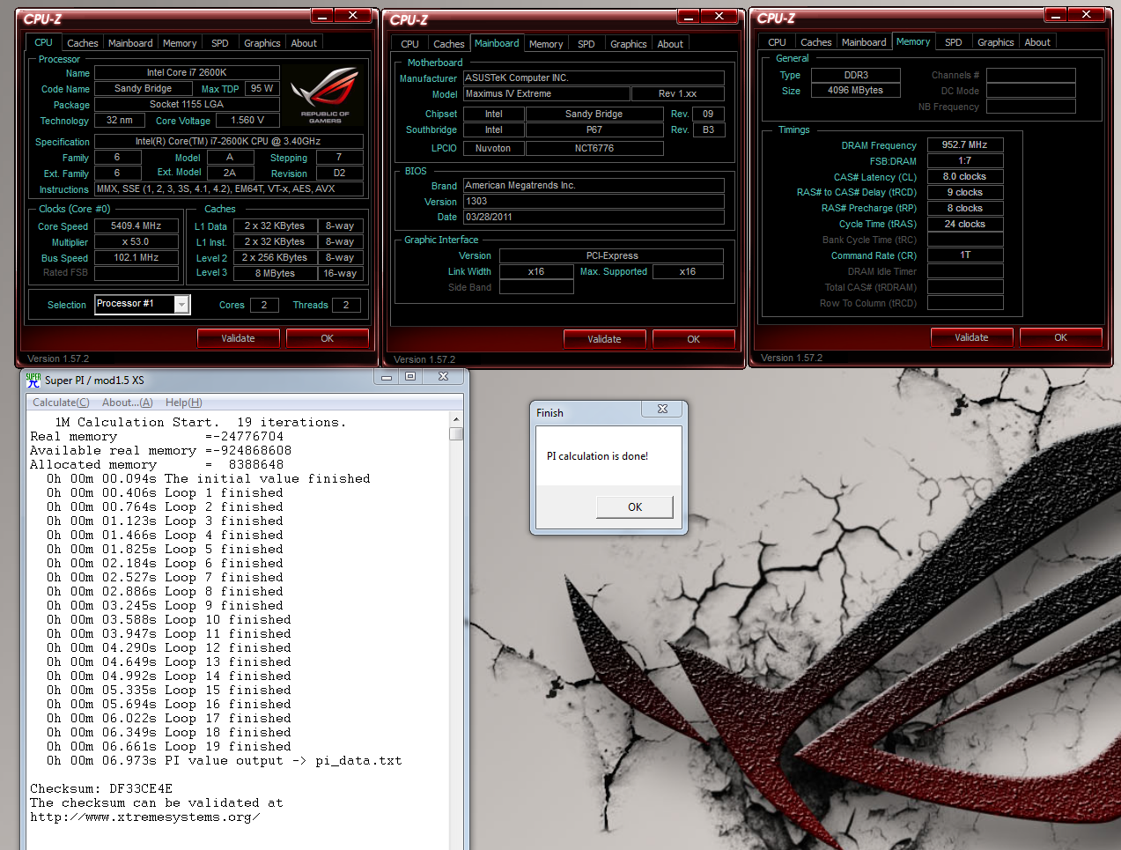Click the Level 3 cache 8 MBytes value
The width and height of the screenshot is (1121, 850).
[x=276, y=274]
